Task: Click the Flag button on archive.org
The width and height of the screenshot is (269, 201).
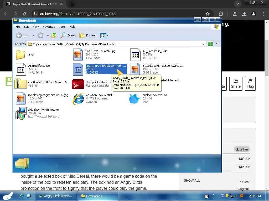Action: (x=250, y=84)
